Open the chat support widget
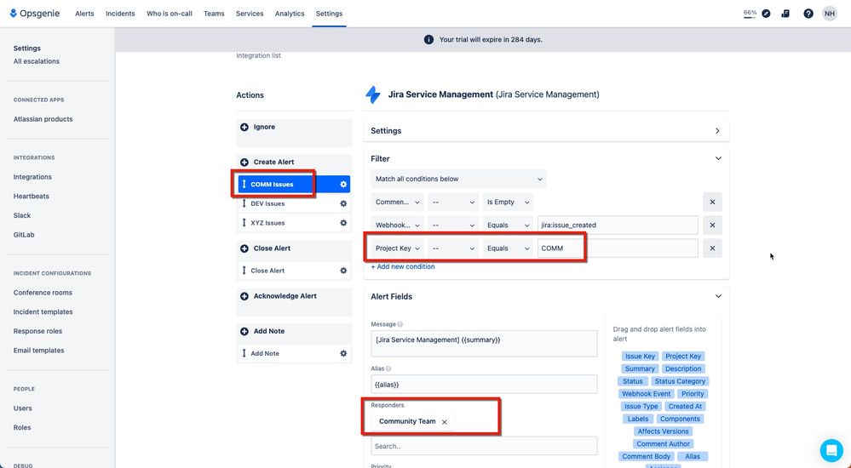851x468 pixels. (831, 450)
